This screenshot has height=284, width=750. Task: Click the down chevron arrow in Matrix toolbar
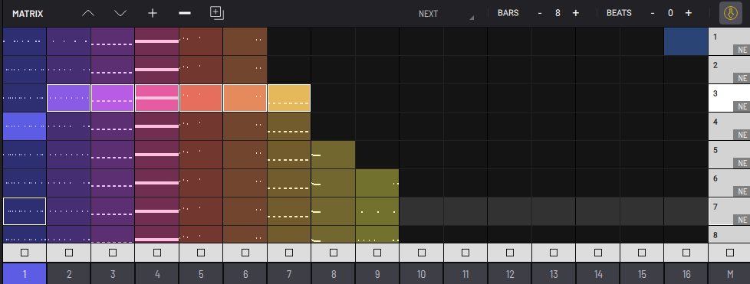coord(120,13)
